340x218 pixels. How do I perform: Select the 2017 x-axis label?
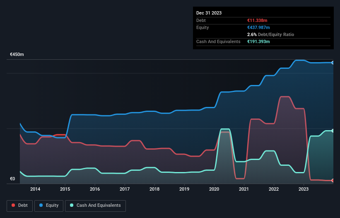point(125,189)
